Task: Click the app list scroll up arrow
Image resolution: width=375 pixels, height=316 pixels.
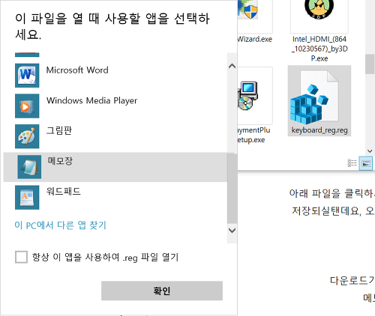Action: [x=232, y=66]
